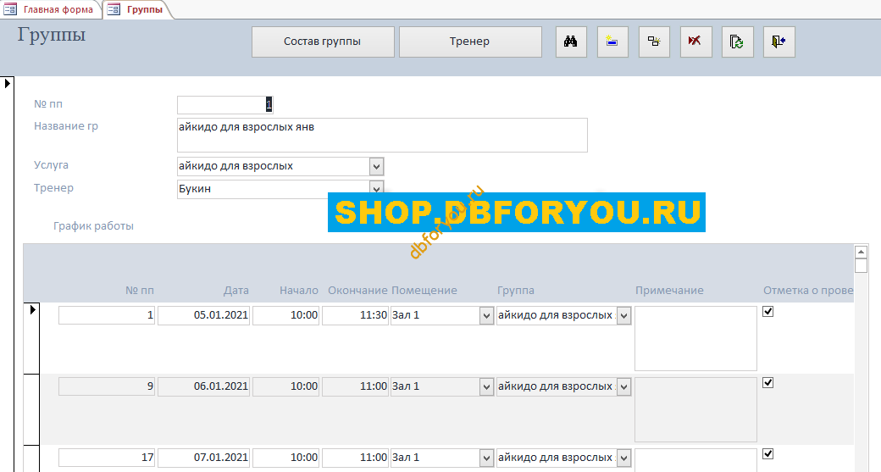Click the № пп cell with value 9
Screen dimensions: 881x472
(107, 386)
